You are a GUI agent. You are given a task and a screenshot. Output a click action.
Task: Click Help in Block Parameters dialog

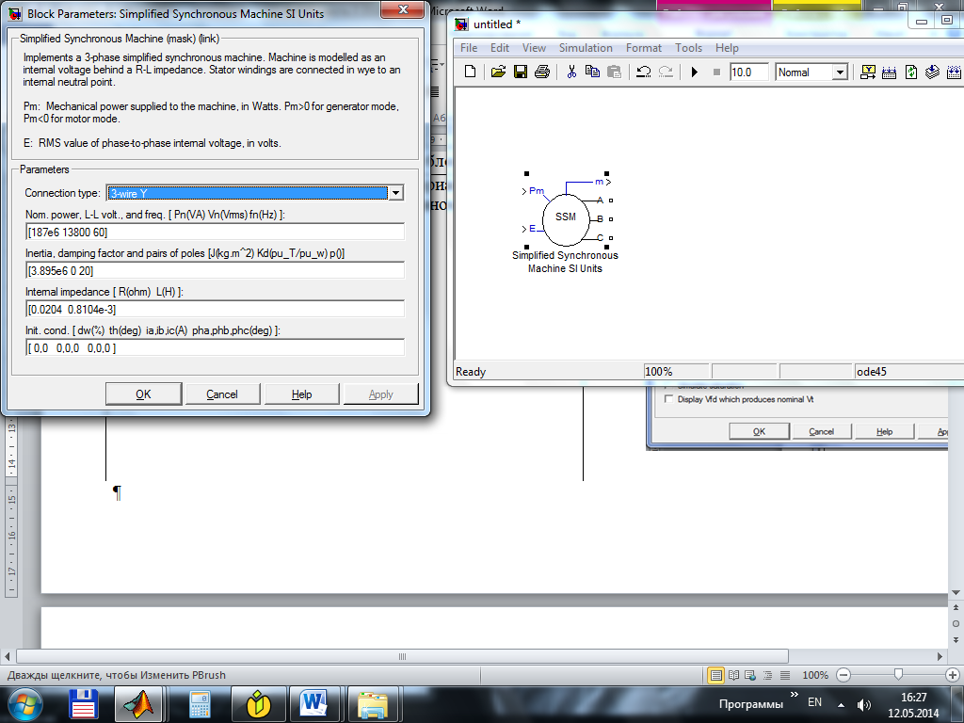[x=301, y=394]
